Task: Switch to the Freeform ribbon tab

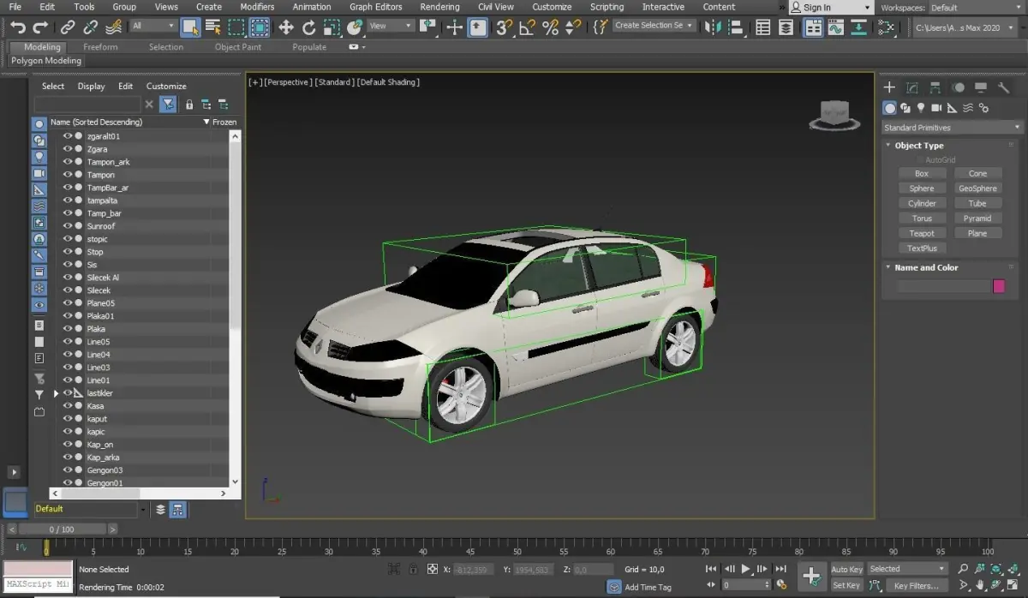Action: [100, 47]
